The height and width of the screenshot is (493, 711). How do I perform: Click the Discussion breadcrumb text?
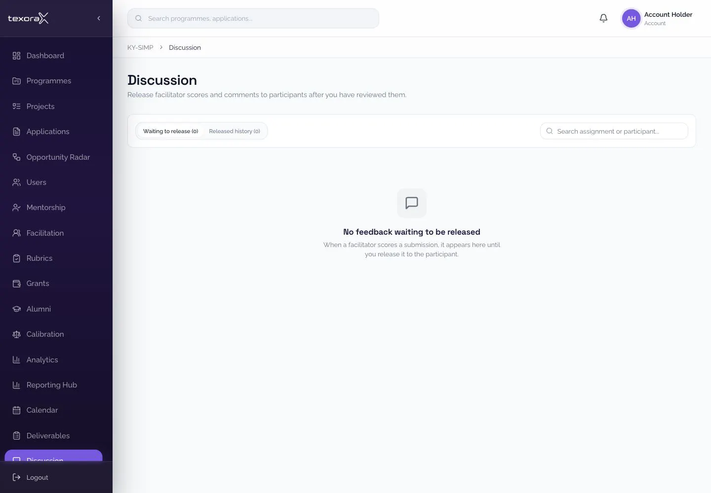185,47
